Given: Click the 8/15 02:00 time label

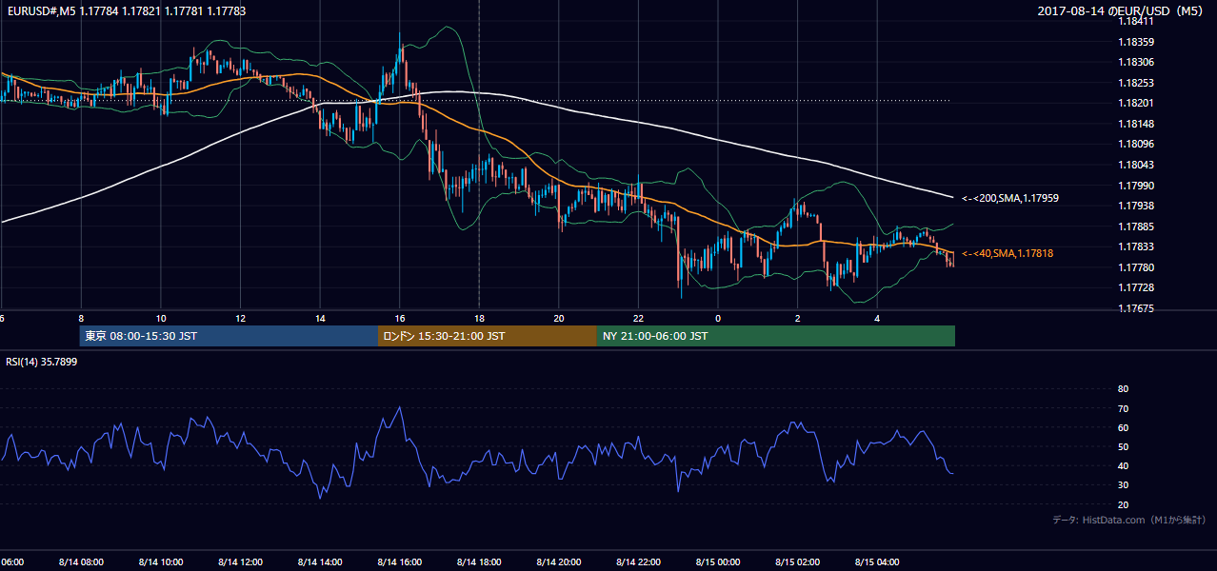Looking at the screenshot, I should pyautogui.click(x=797, y=561).
